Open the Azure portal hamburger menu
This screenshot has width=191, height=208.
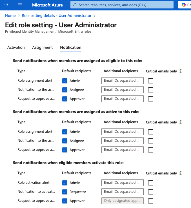(x=20, y=5)
